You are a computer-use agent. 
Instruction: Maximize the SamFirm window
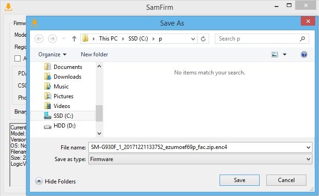(x=289, y=6)
